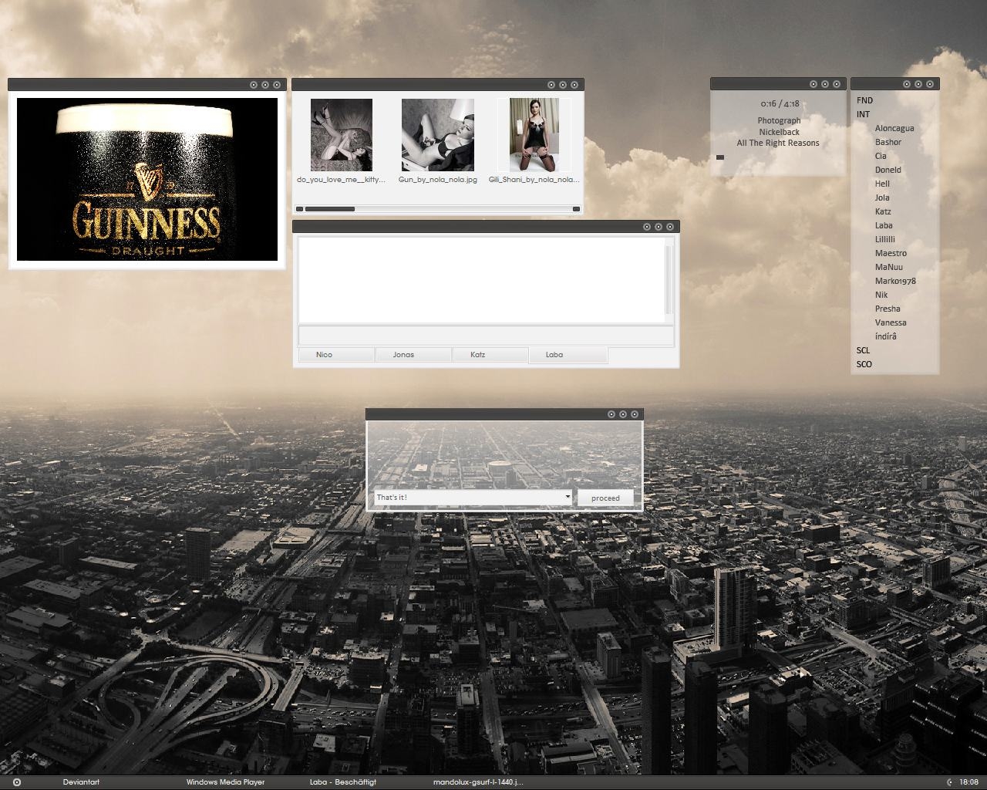The width and height of the screenshot is (987, 790).
Task: Click first circle button of proceed dialog titlebar
Action: pos(611,414)
